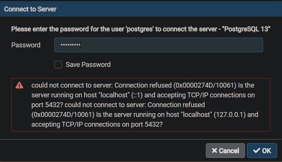
Task: Focus the Password input field
Action: 159,45
